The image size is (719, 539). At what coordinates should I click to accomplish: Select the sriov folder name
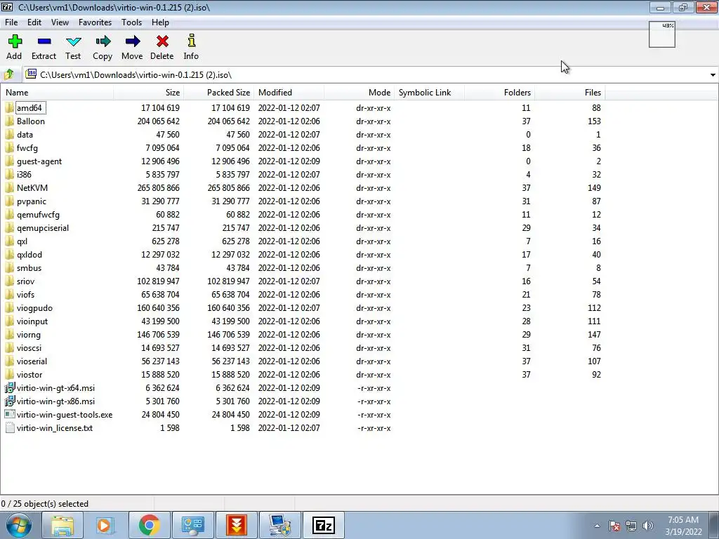[x=26, y=281]
